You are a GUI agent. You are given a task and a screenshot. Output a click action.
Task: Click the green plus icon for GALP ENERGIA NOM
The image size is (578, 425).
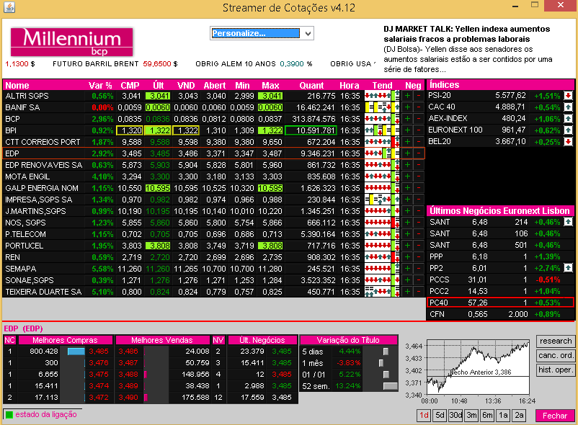click(x=407, y=188)
